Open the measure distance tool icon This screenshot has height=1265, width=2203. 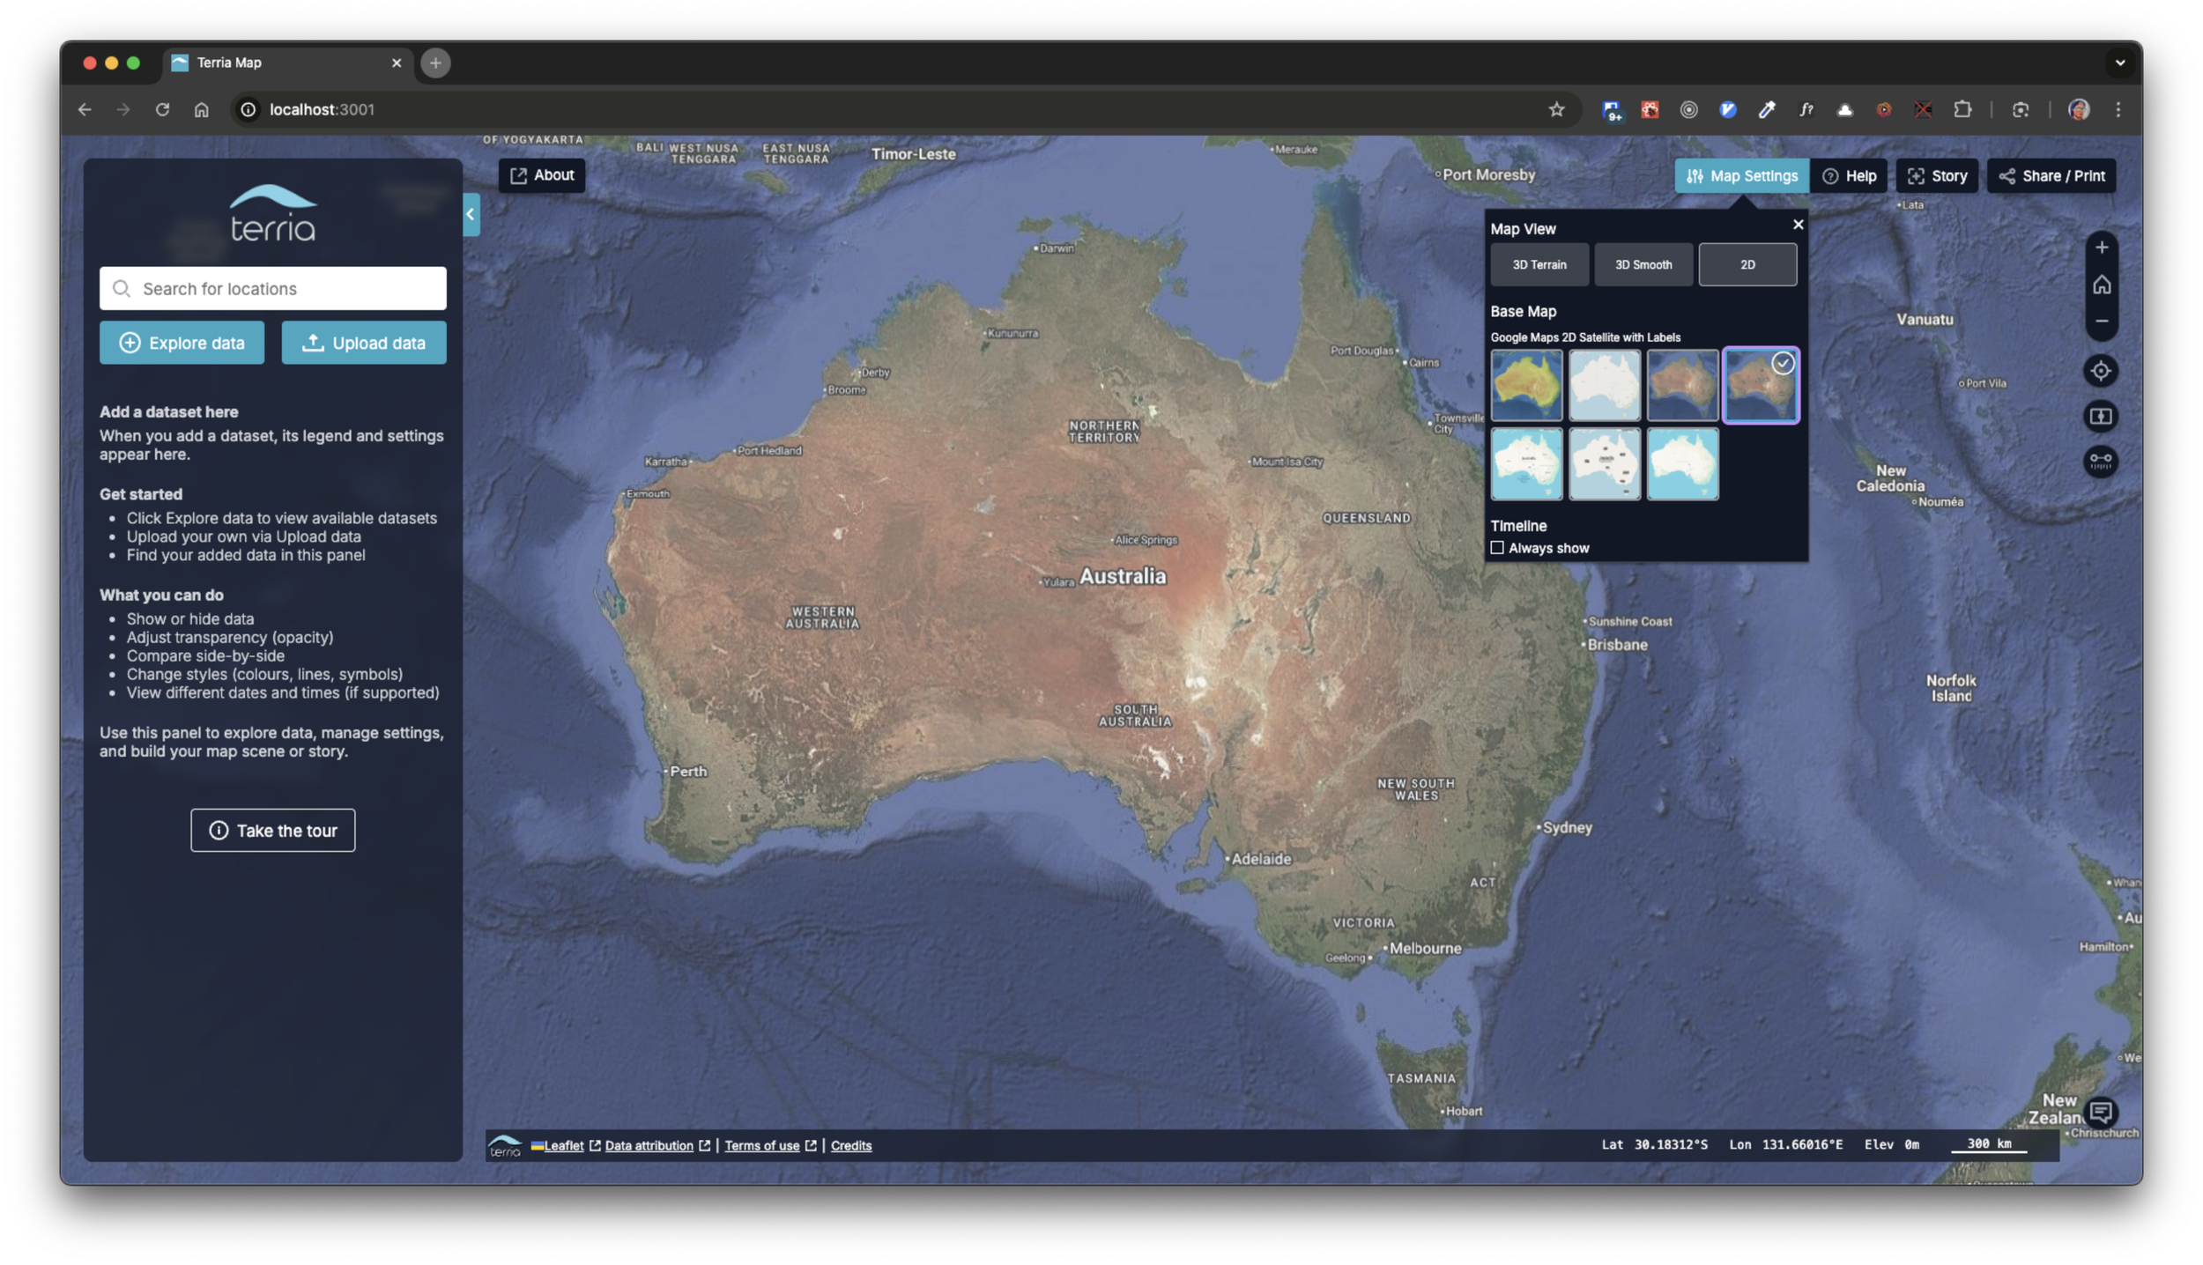coord(2101,461)
